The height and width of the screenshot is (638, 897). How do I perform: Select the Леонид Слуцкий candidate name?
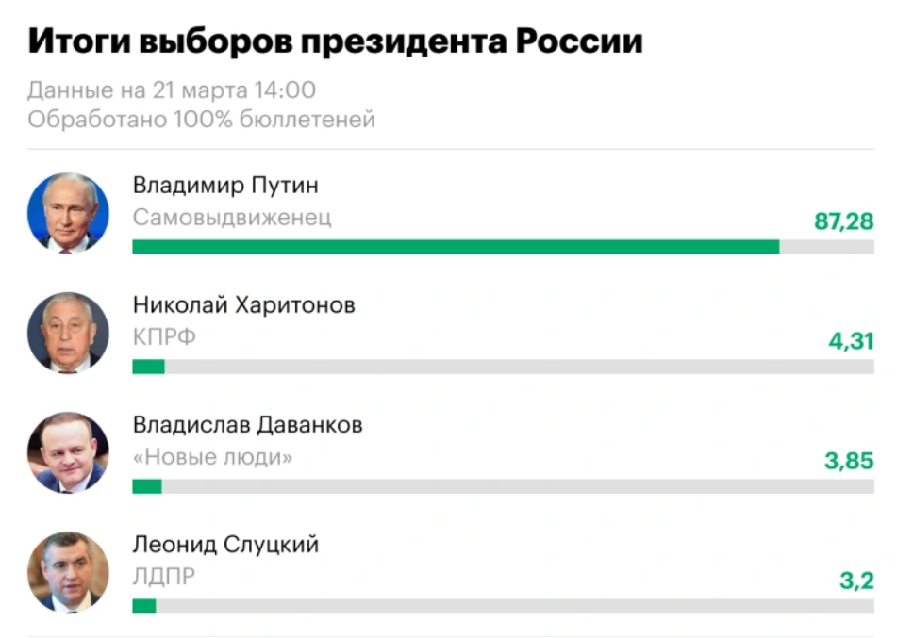coord(225,544)
